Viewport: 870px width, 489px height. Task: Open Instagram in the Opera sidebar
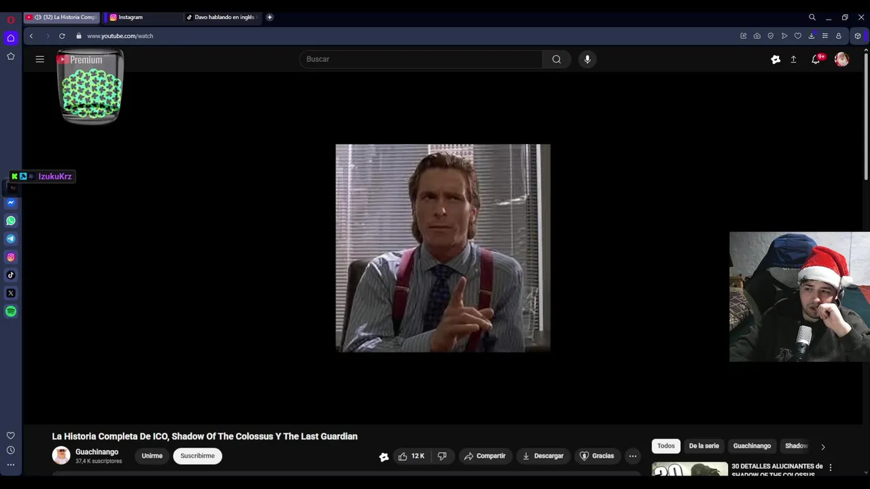click(11, 257)
